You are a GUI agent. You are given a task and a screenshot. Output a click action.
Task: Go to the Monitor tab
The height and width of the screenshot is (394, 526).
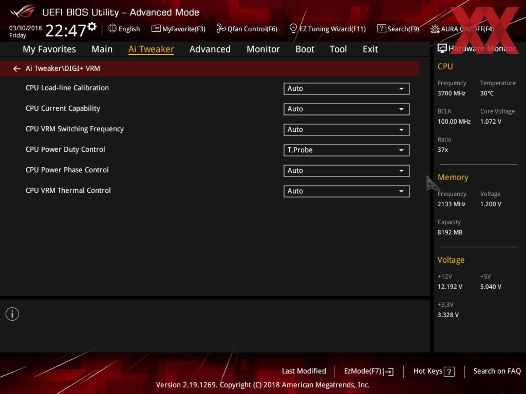click(263, 49)
